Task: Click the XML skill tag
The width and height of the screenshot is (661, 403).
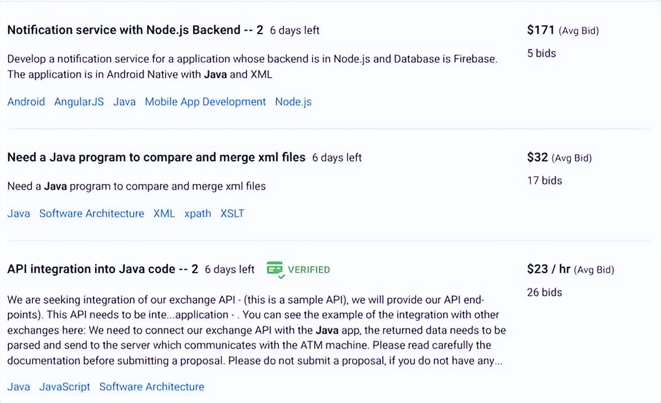Action: [164, 213]
